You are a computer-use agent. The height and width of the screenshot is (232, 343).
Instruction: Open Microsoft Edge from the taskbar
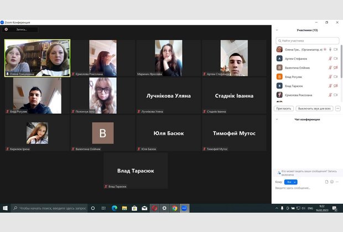(x=114, y=208)
